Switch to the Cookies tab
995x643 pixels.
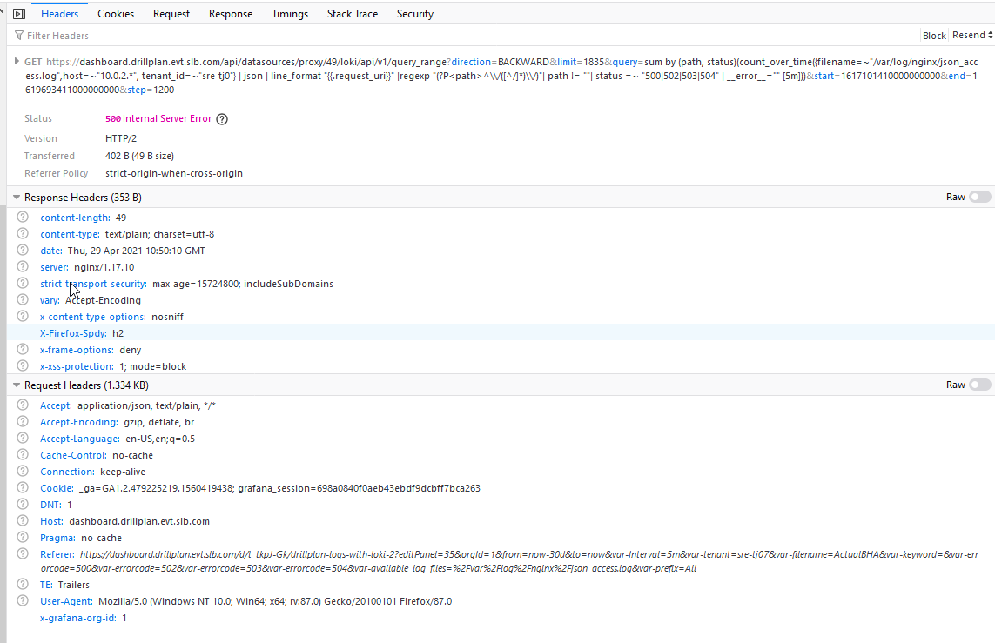(x=116, y=13)
